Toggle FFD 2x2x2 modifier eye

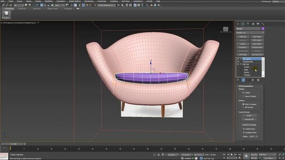point(238,59)
